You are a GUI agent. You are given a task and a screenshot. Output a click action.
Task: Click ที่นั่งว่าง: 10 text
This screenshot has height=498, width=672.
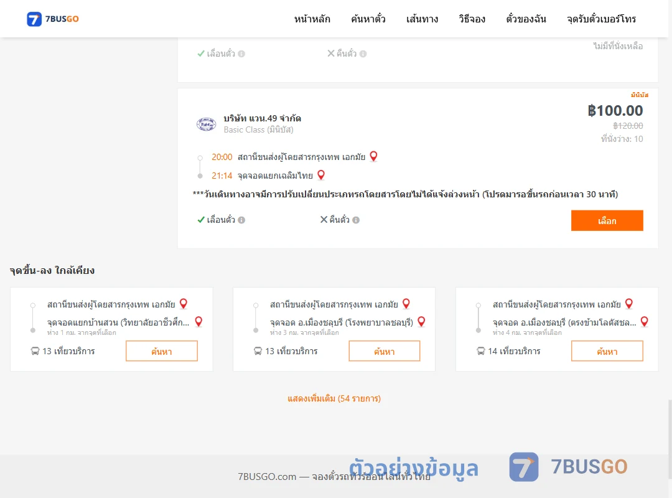pyautogui.click(x=622, y=139)
